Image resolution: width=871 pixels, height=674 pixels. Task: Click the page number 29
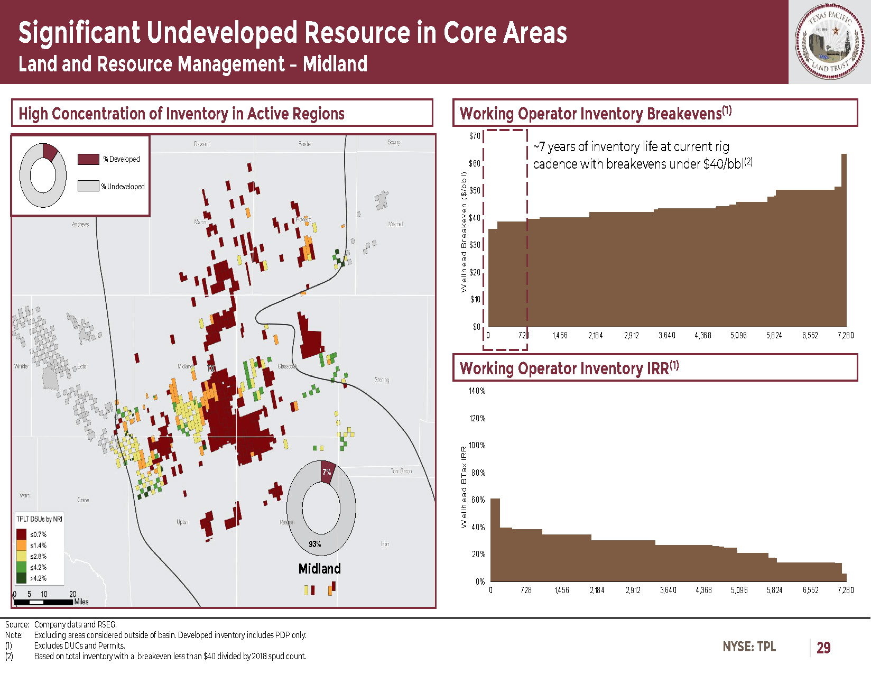(x=823, y=648)
